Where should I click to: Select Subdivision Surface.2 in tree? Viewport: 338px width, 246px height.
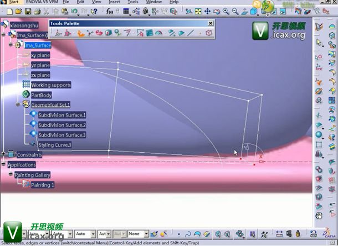(62, 125)
